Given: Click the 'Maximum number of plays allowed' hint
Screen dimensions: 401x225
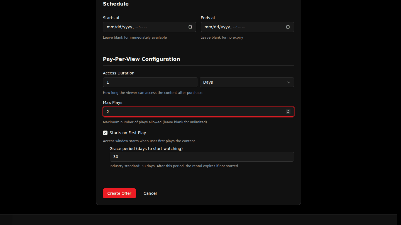Looking at the screenshot, I should click(155, 122).
